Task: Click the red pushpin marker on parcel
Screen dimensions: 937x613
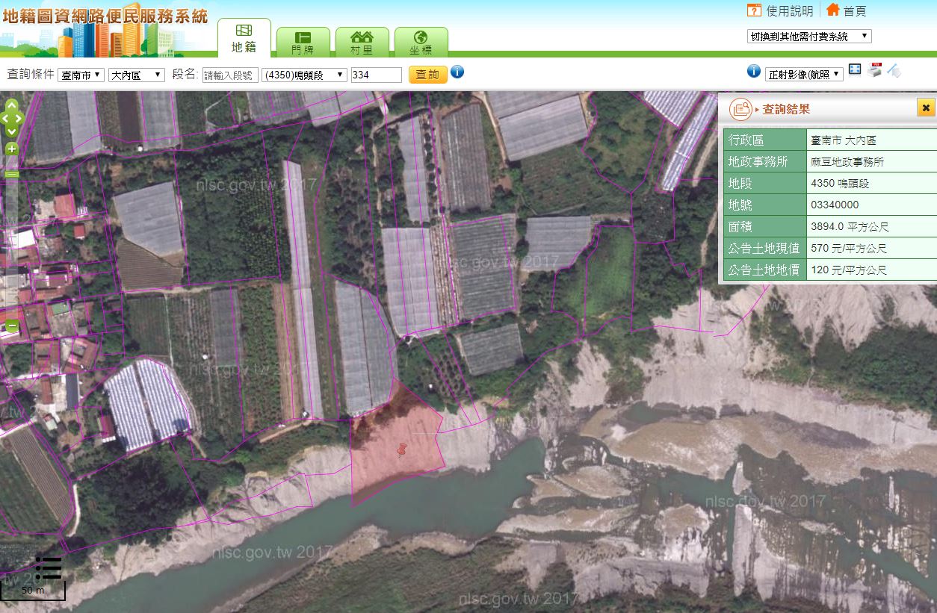Action: click(x=403, y=450)
